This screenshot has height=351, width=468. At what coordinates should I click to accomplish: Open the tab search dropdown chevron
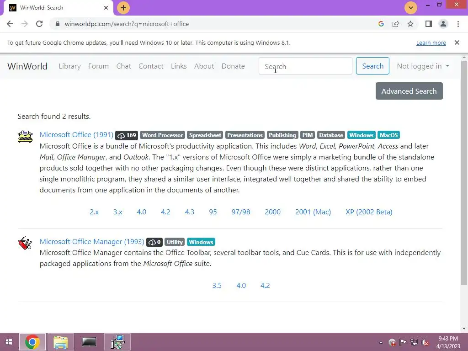click(x=411, y=8)
